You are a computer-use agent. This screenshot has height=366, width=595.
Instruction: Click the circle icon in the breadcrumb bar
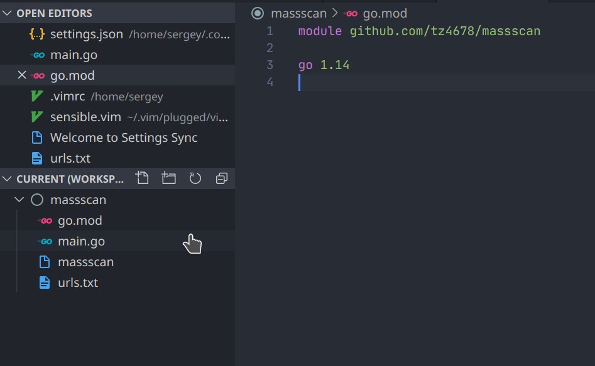coord(257,14)
